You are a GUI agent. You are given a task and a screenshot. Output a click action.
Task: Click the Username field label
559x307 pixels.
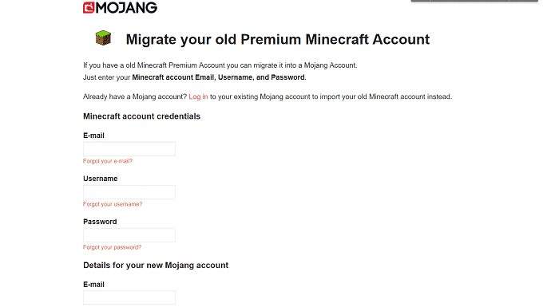[100, 179]
